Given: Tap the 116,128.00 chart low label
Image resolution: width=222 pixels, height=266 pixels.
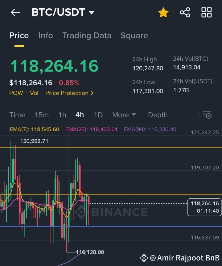Looking at the screenshot, I should (90, 252).
